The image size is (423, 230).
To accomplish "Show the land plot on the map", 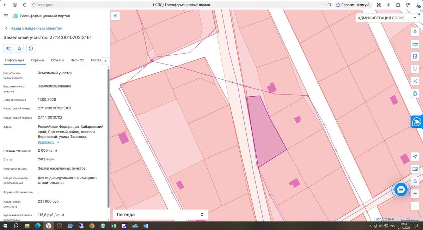I will 8,48.
